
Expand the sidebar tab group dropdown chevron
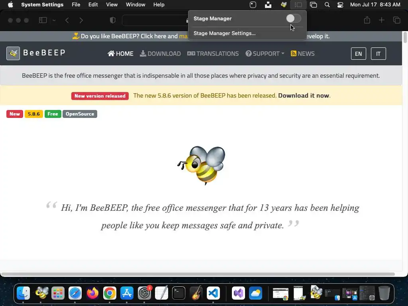pos(54,20)
